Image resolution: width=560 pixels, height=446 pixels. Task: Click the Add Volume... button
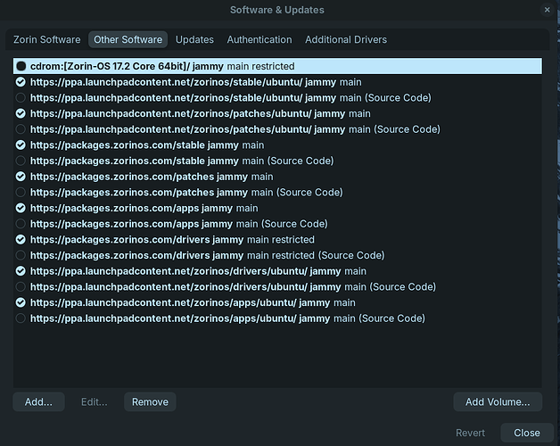498,402
